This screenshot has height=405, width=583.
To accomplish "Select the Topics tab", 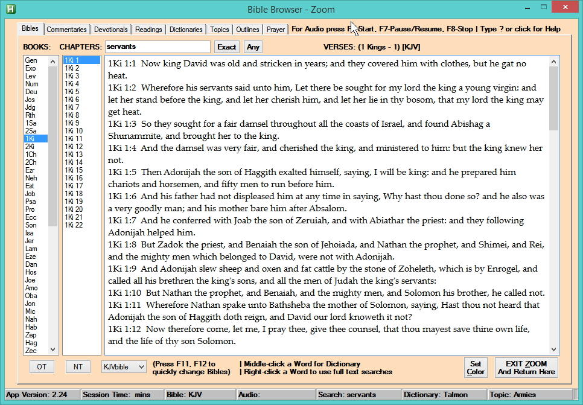I will (x=219, y=30).
